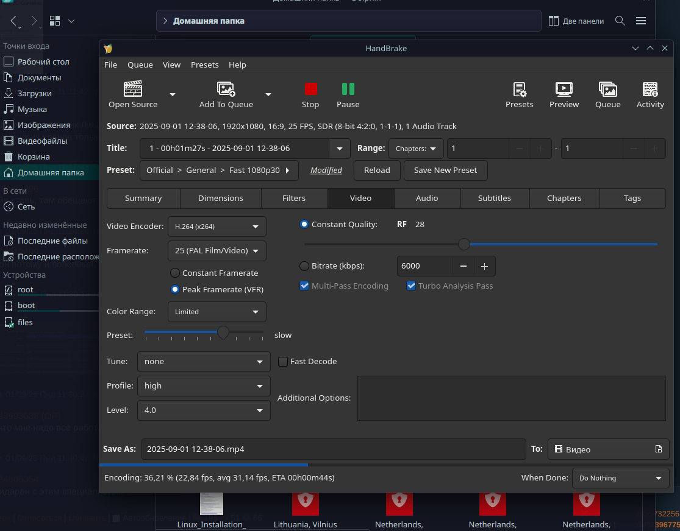Choose destination file icon beside Видео
680x531 pixels.
point(658,449)
